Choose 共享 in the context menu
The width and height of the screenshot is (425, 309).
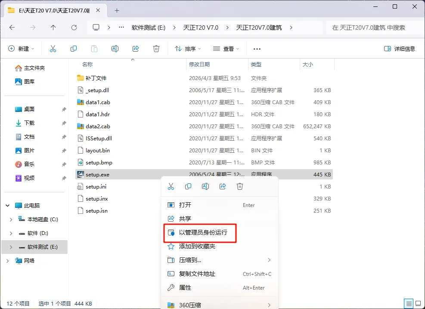220,219
